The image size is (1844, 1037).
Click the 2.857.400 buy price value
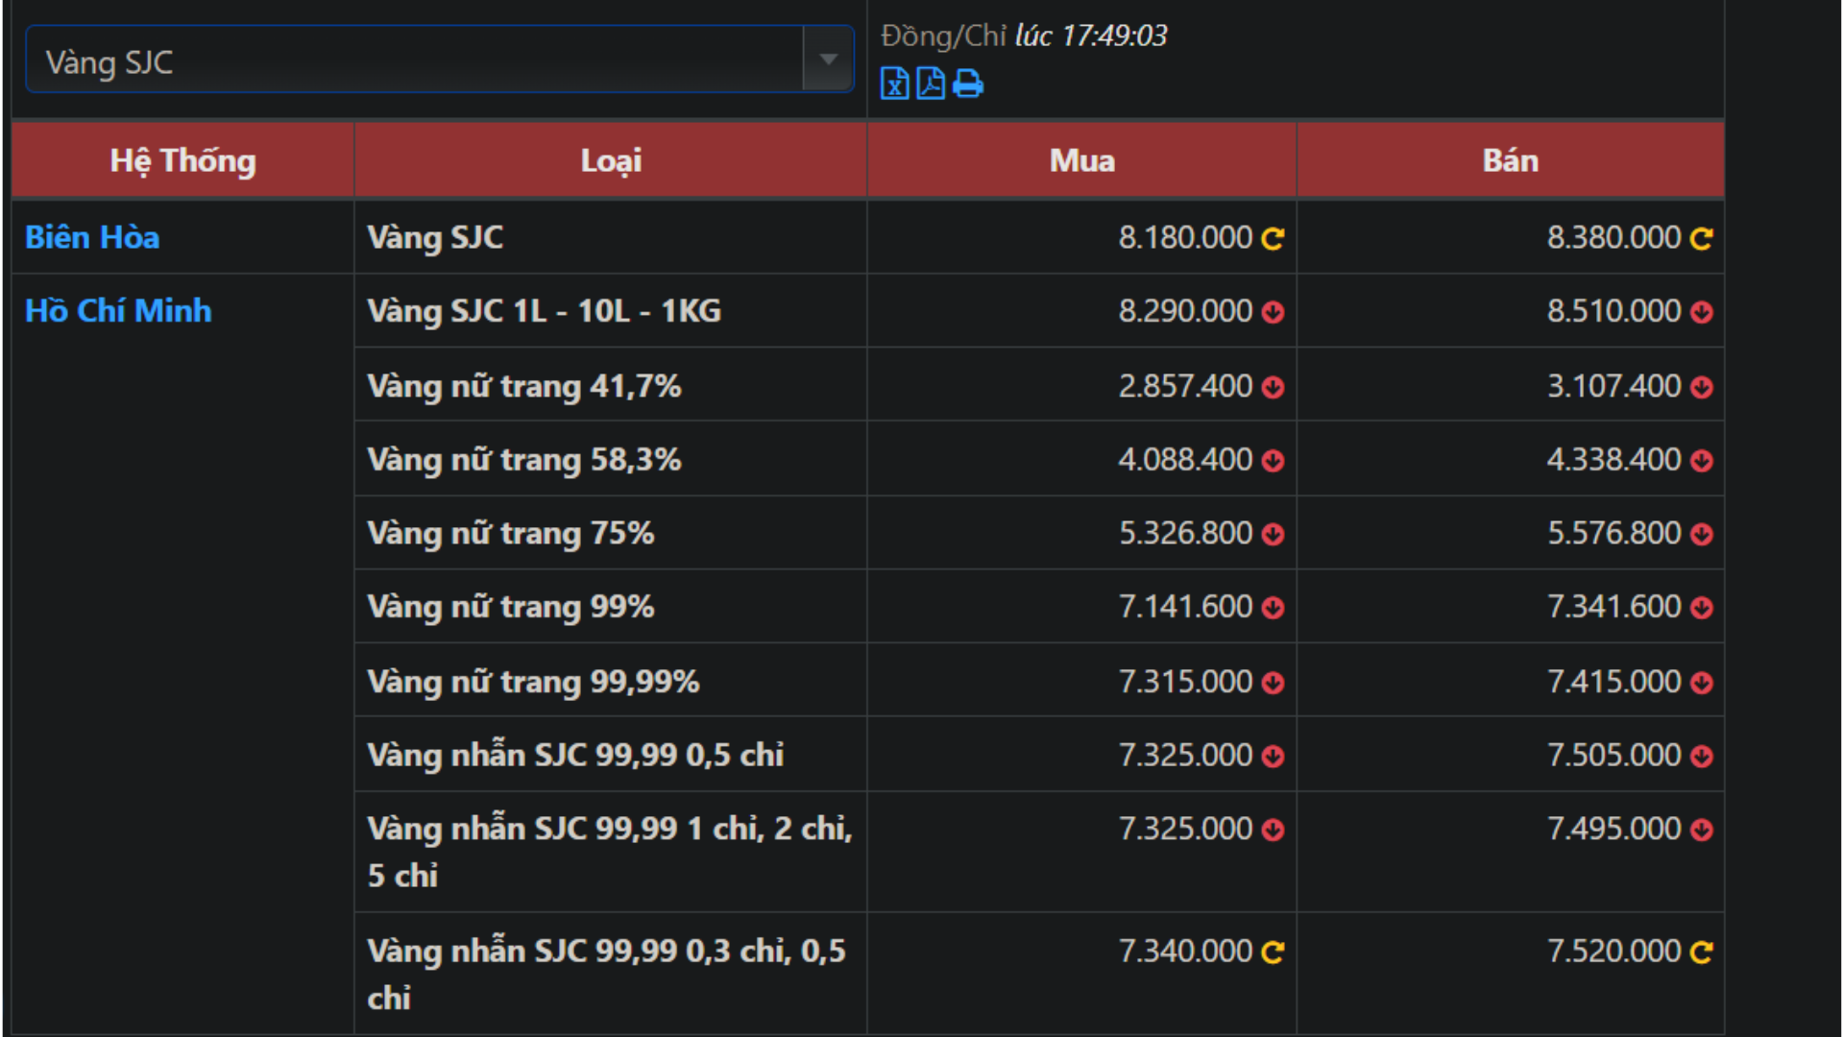coord(1185,385)
